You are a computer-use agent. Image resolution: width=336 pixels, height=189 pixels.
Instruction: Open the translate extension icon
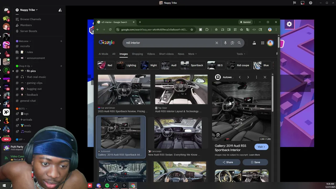[248, 30]
